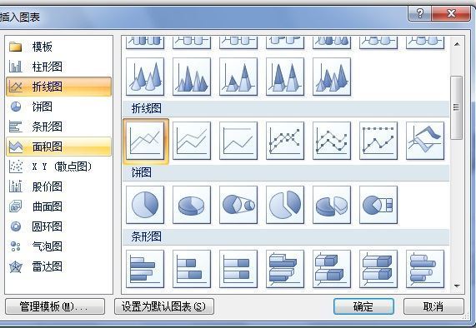Select the Exploded Pie chart thumbnail
The height and width of the screenshot is (328, 476).
[x=285, y=205]
